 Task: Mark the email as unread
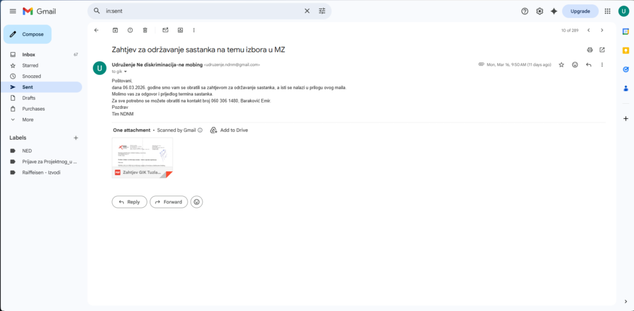coord(165,30)
